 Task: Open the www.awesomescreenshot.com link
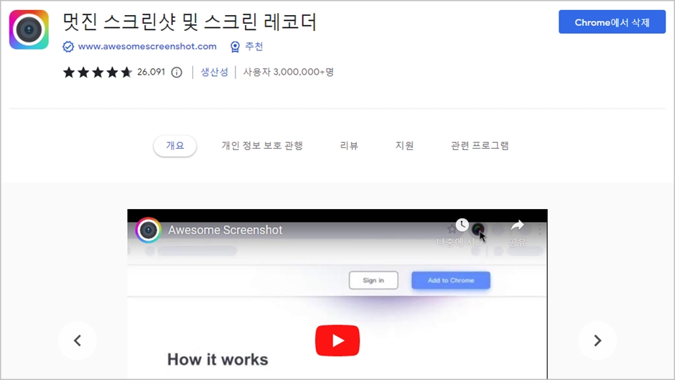coord(147,47)
